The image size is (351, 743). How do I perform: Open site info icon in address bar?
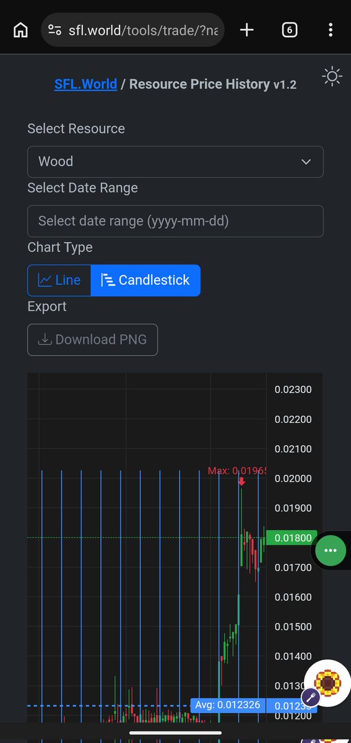coord(54,30)
